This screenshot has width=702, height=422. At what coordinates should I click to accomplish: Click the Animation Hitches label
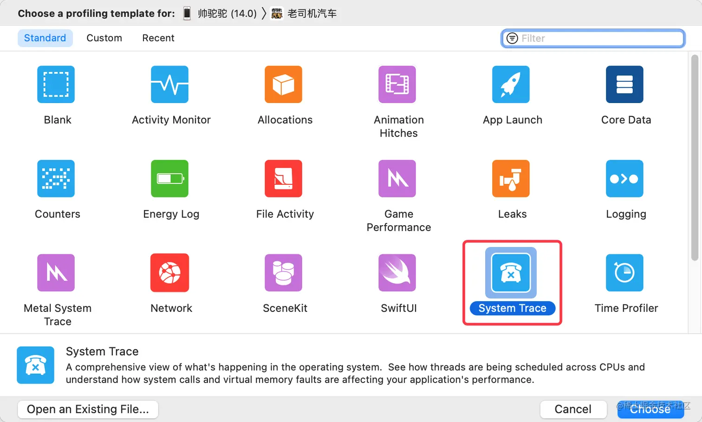pyautogui.click(x=399, y=126)
